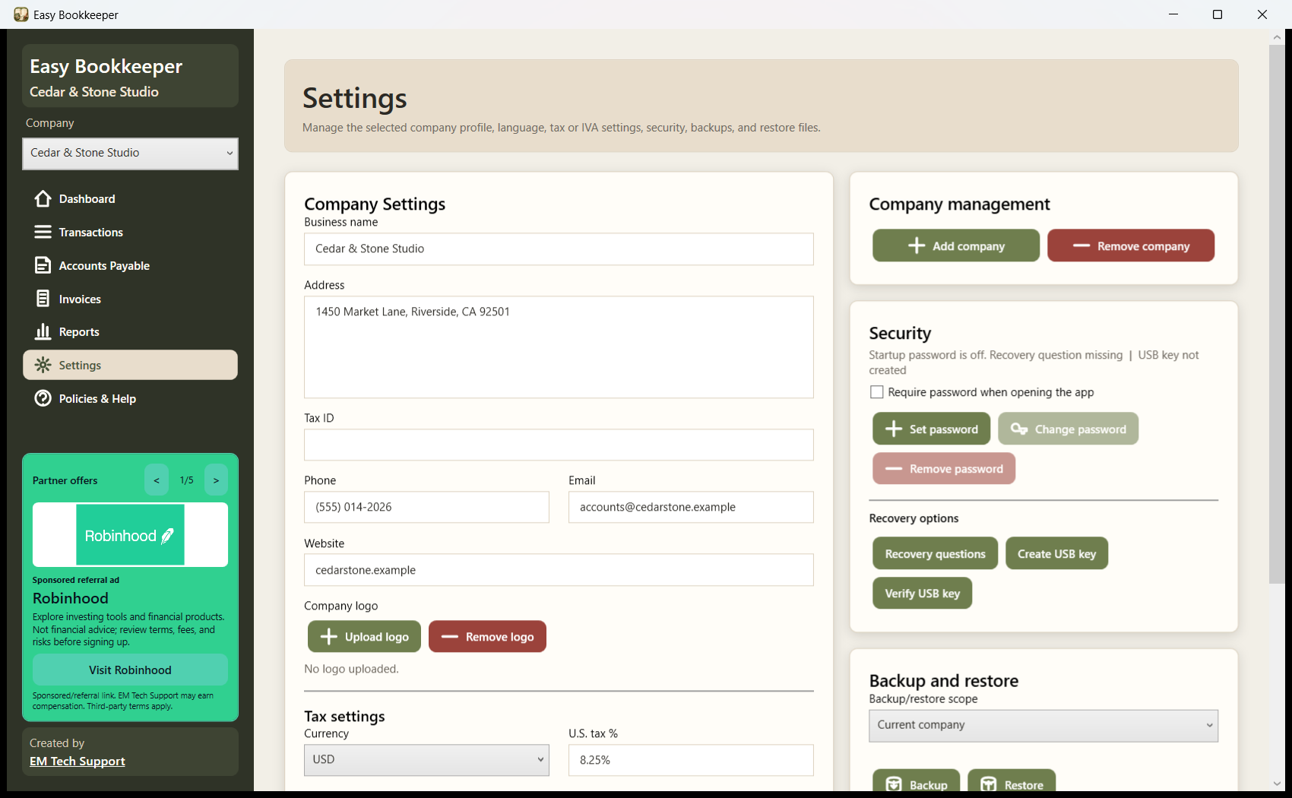Open Recovery questions
Screen dimensions: 1292x798
coord(935,553)
